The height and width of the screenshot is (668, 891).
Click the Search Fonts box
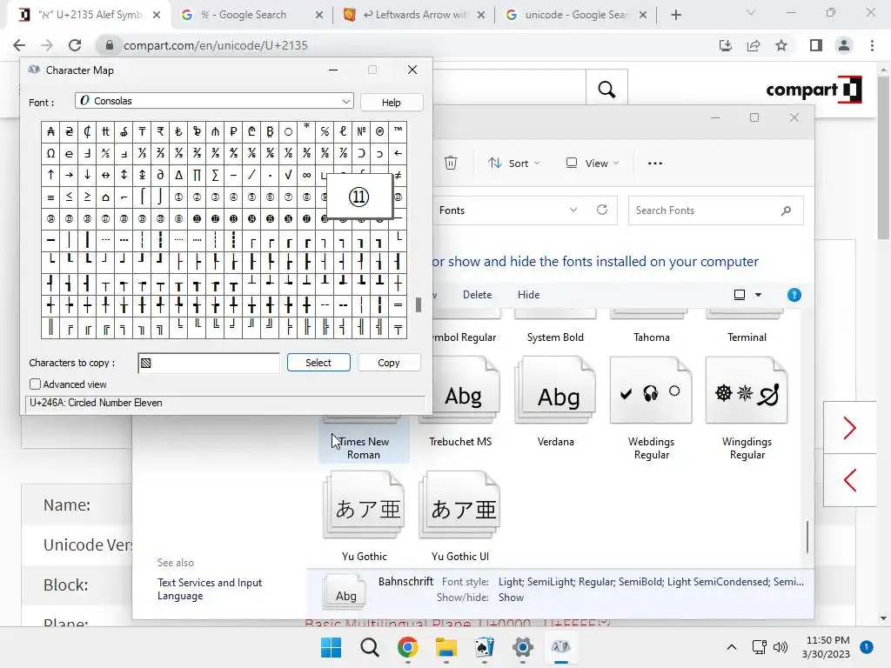click(x=715, y=210)
